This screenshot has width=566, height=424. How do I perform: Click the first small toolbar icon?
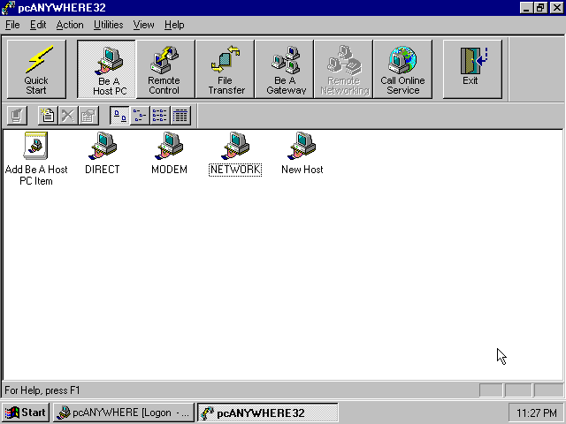pyautogui.click(x=17, y=116)
